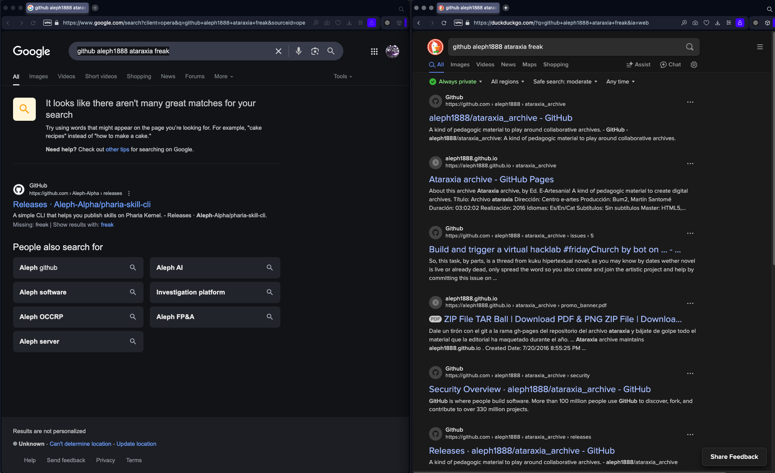Toggle VPN badge in DuckDuckGo address bar

[x=458, y=23]
